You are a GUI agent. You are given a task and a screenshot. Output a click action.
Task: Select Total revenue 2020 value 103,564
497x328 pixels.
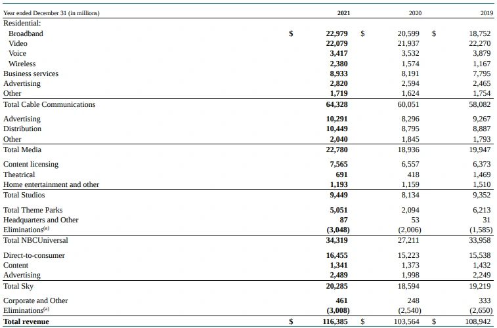click(x=406, y=321)
